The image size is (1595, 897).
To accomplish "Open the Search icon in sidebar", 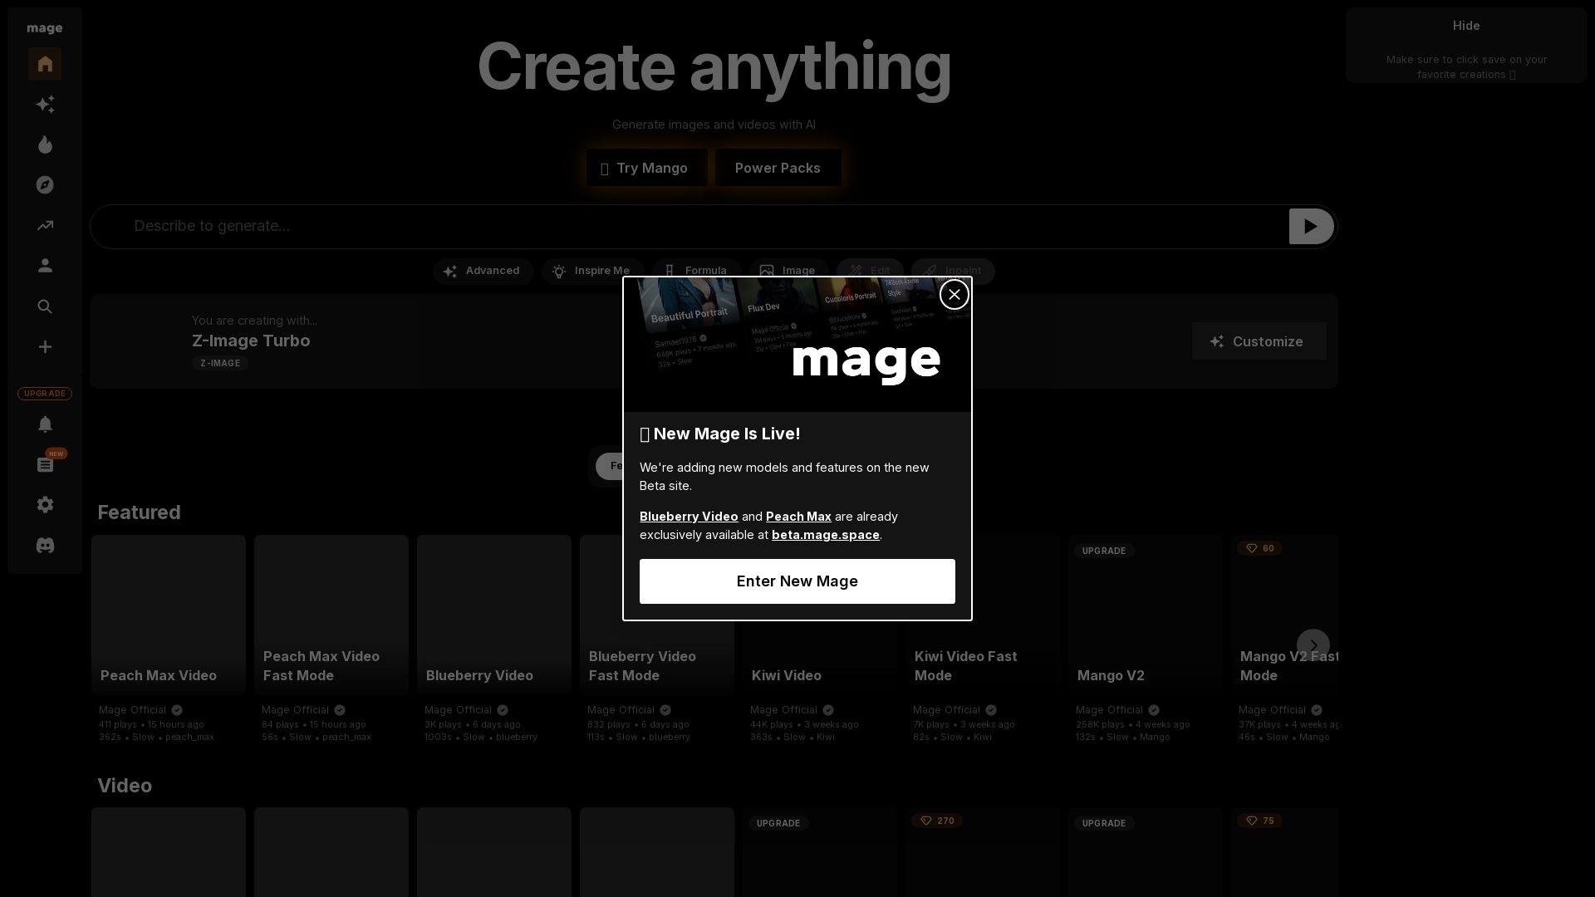I will [45, 306].
